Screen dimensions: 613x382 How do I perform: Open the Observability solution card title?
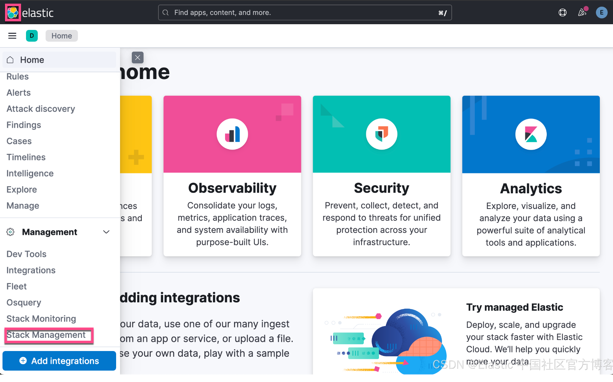pos(232,188)
